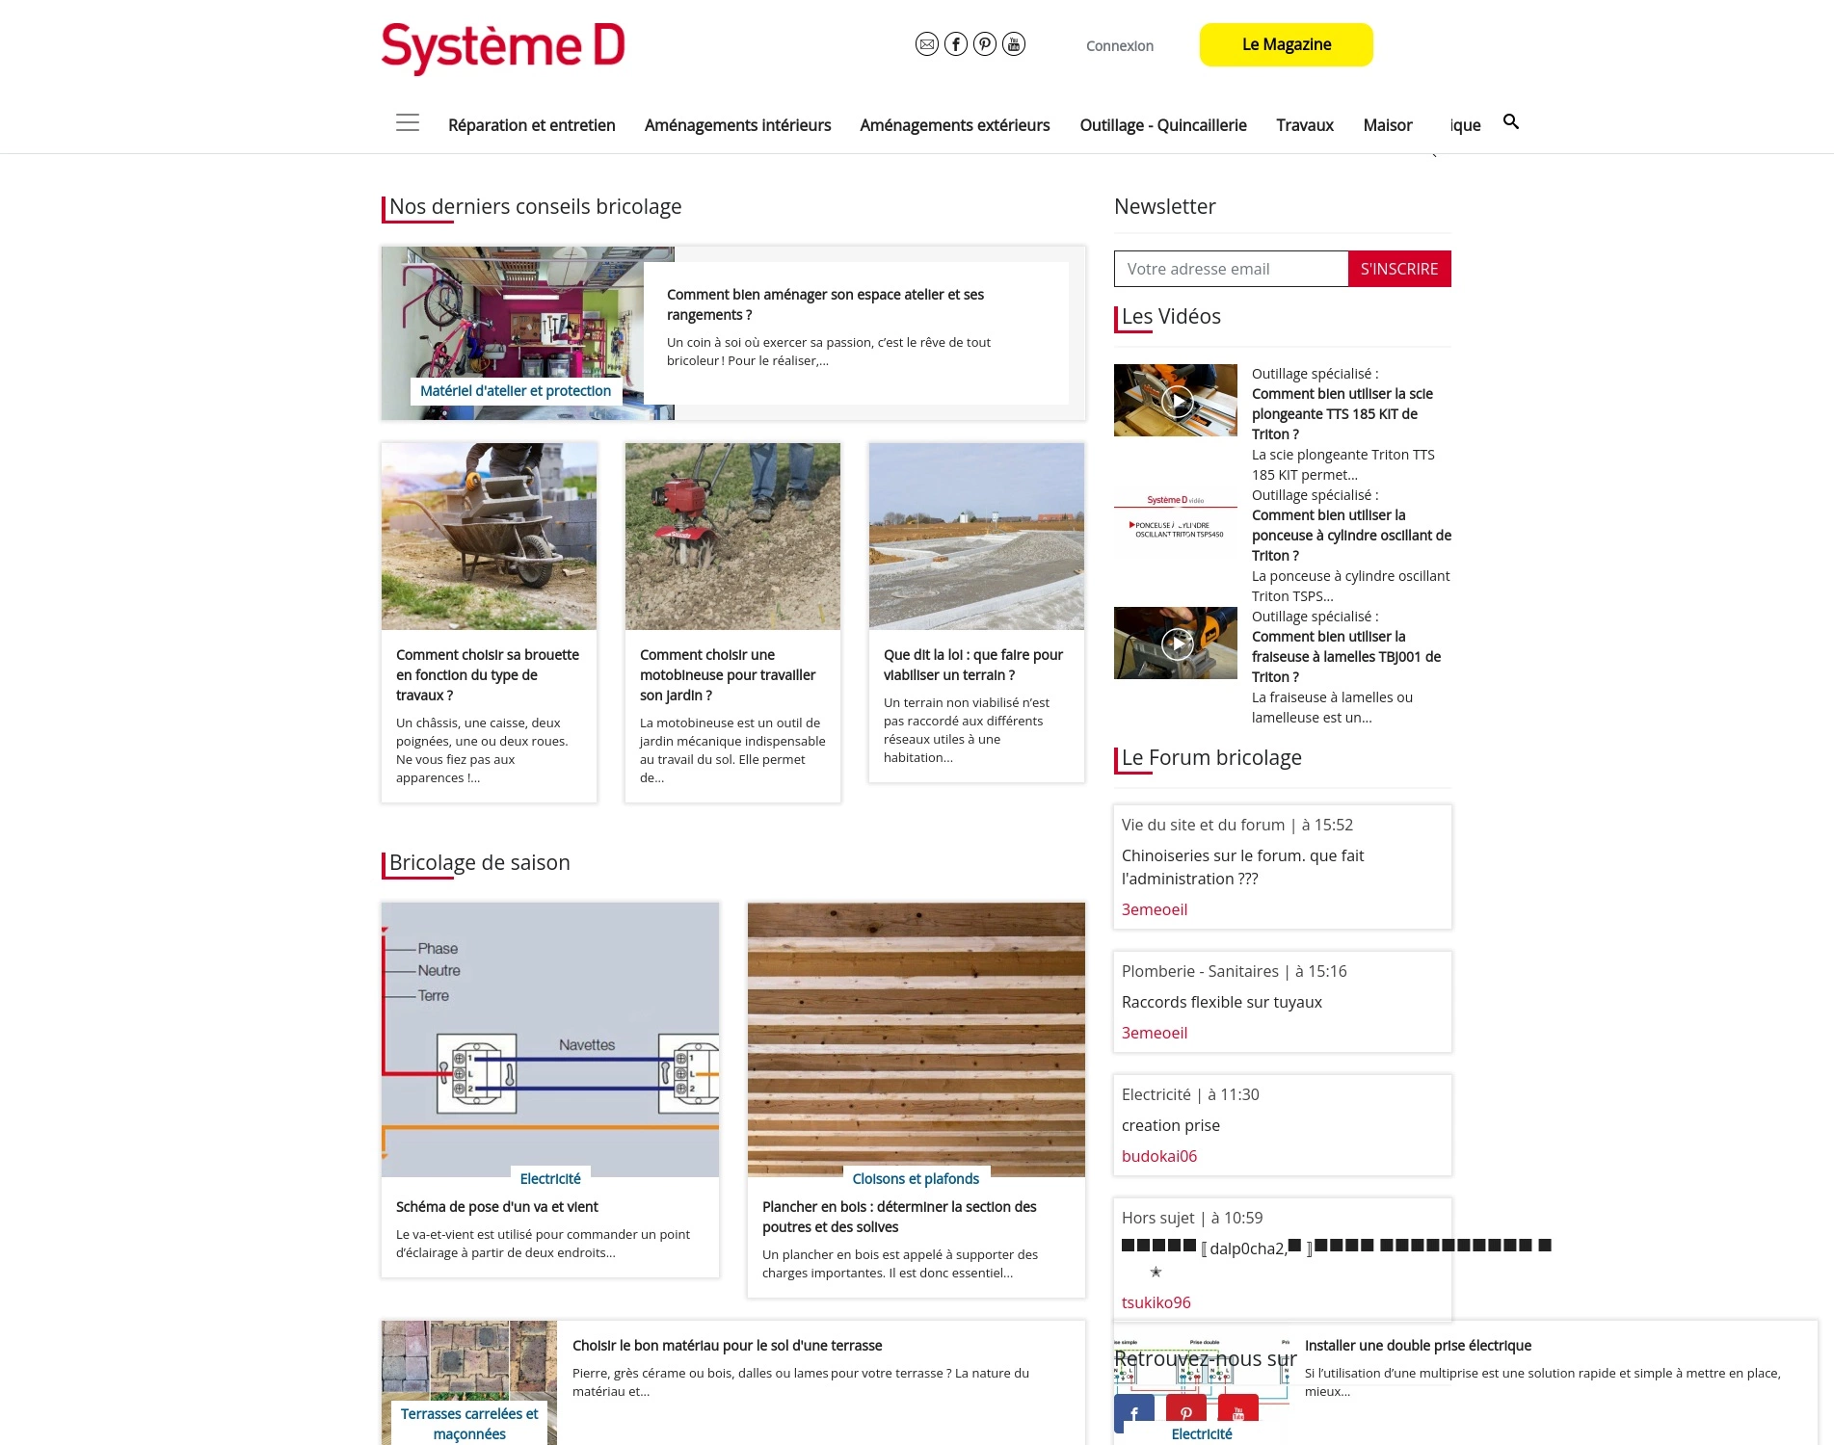The height and width of the screenshot is (1445, 1834).
Task: Open the hamburger menu icon
Action: pos(408,122)
